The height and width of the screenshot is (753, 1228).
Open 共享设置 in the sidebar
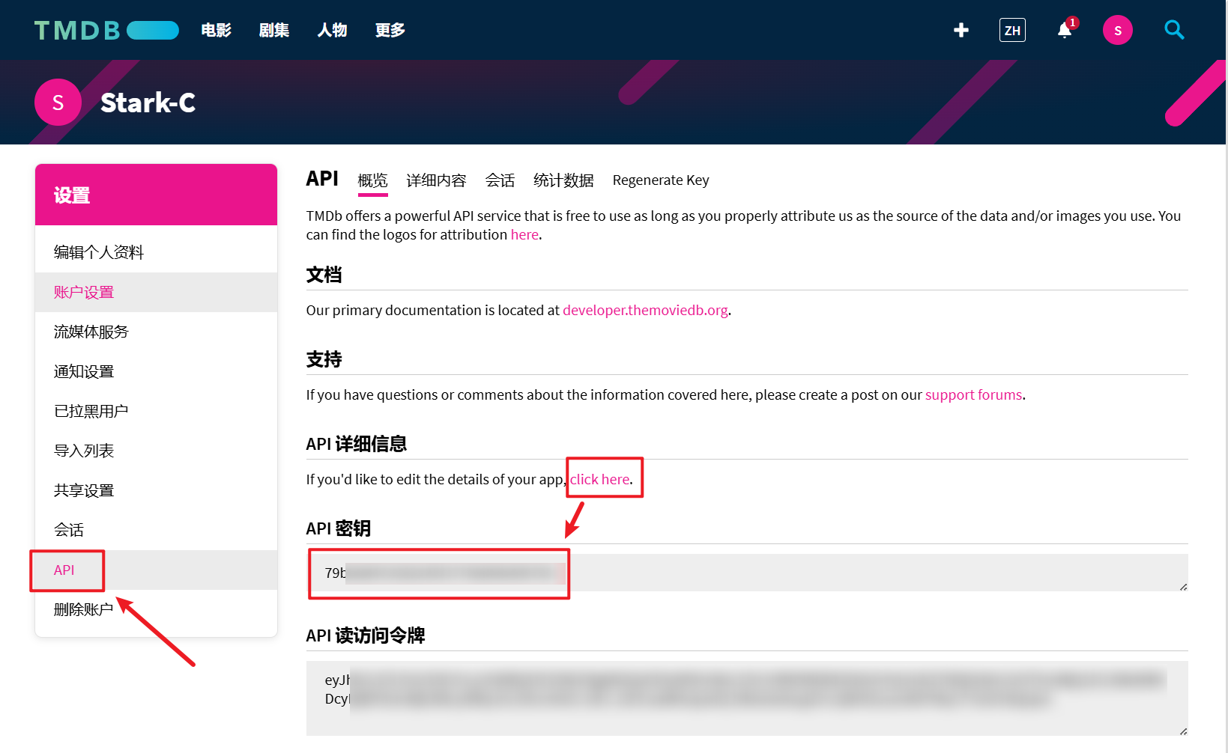(156, 490)
